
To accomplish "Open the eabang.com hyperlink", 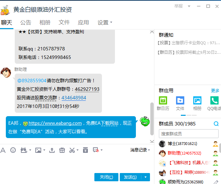I will click(55, 123).
